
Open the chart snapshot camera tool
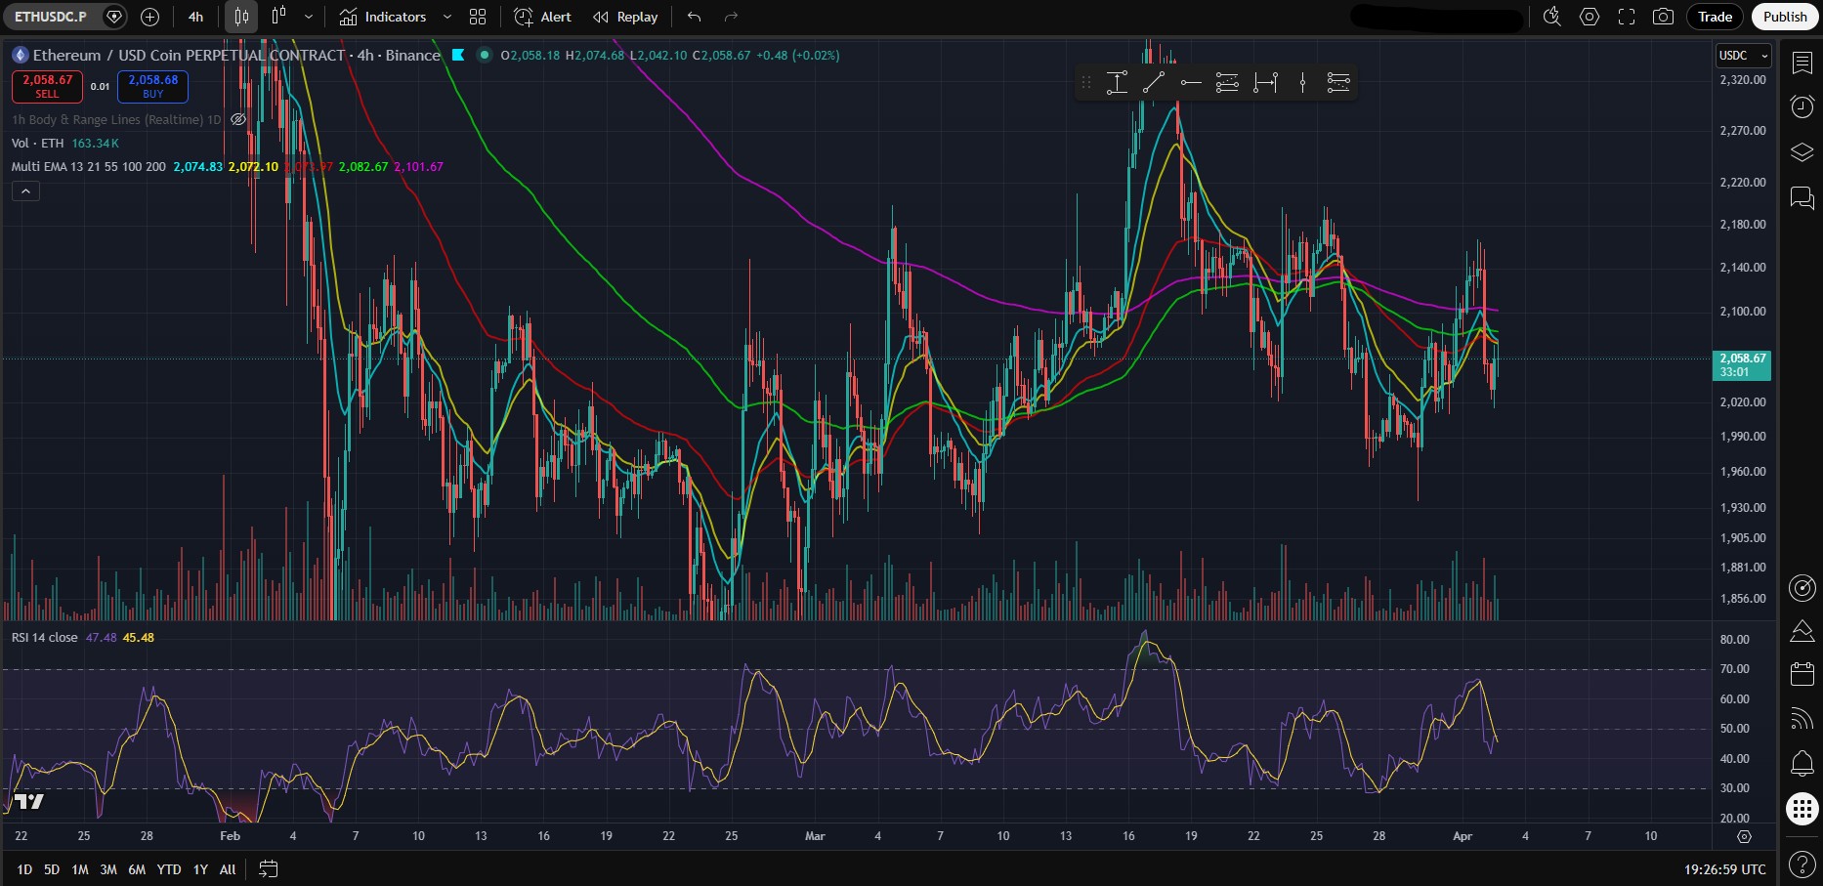point(1664,17)
